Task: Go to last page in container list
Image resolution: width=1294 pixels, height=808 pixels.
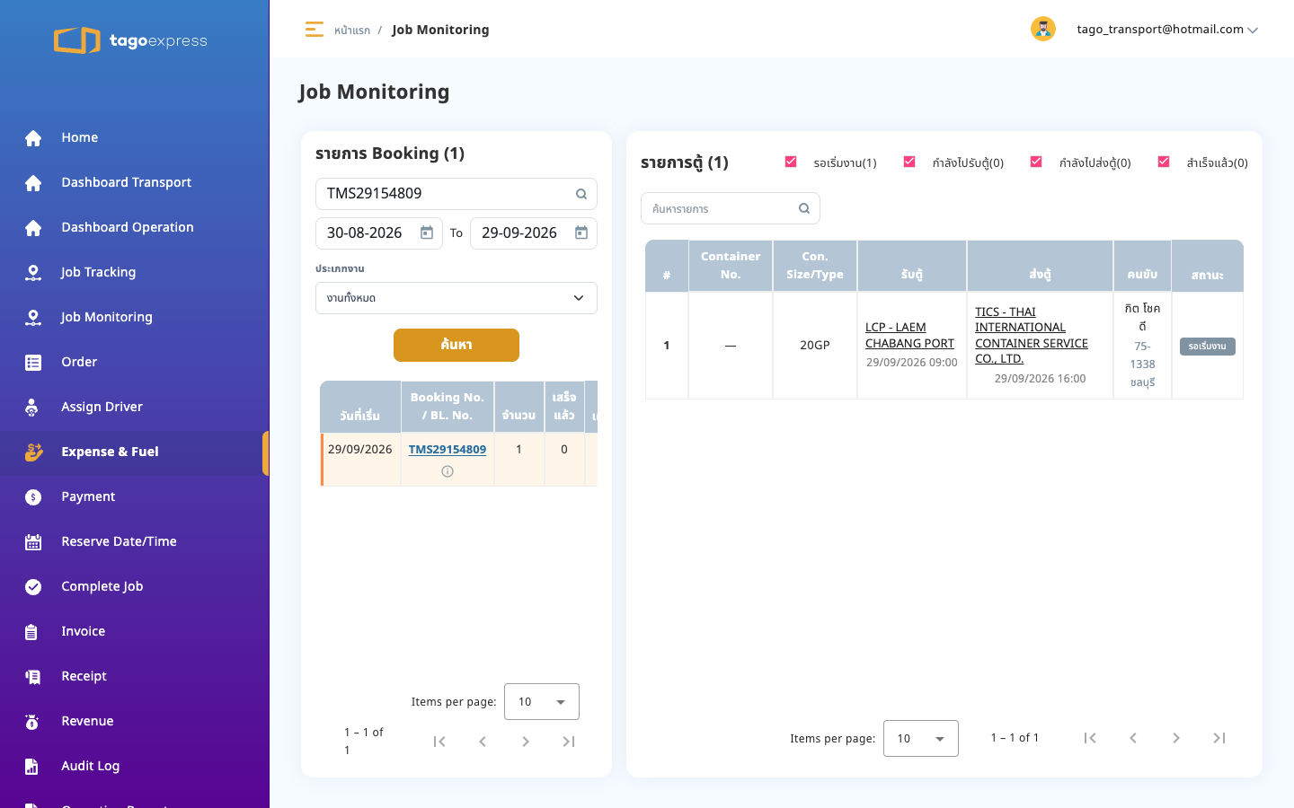Action: [x=1219, y=738]
